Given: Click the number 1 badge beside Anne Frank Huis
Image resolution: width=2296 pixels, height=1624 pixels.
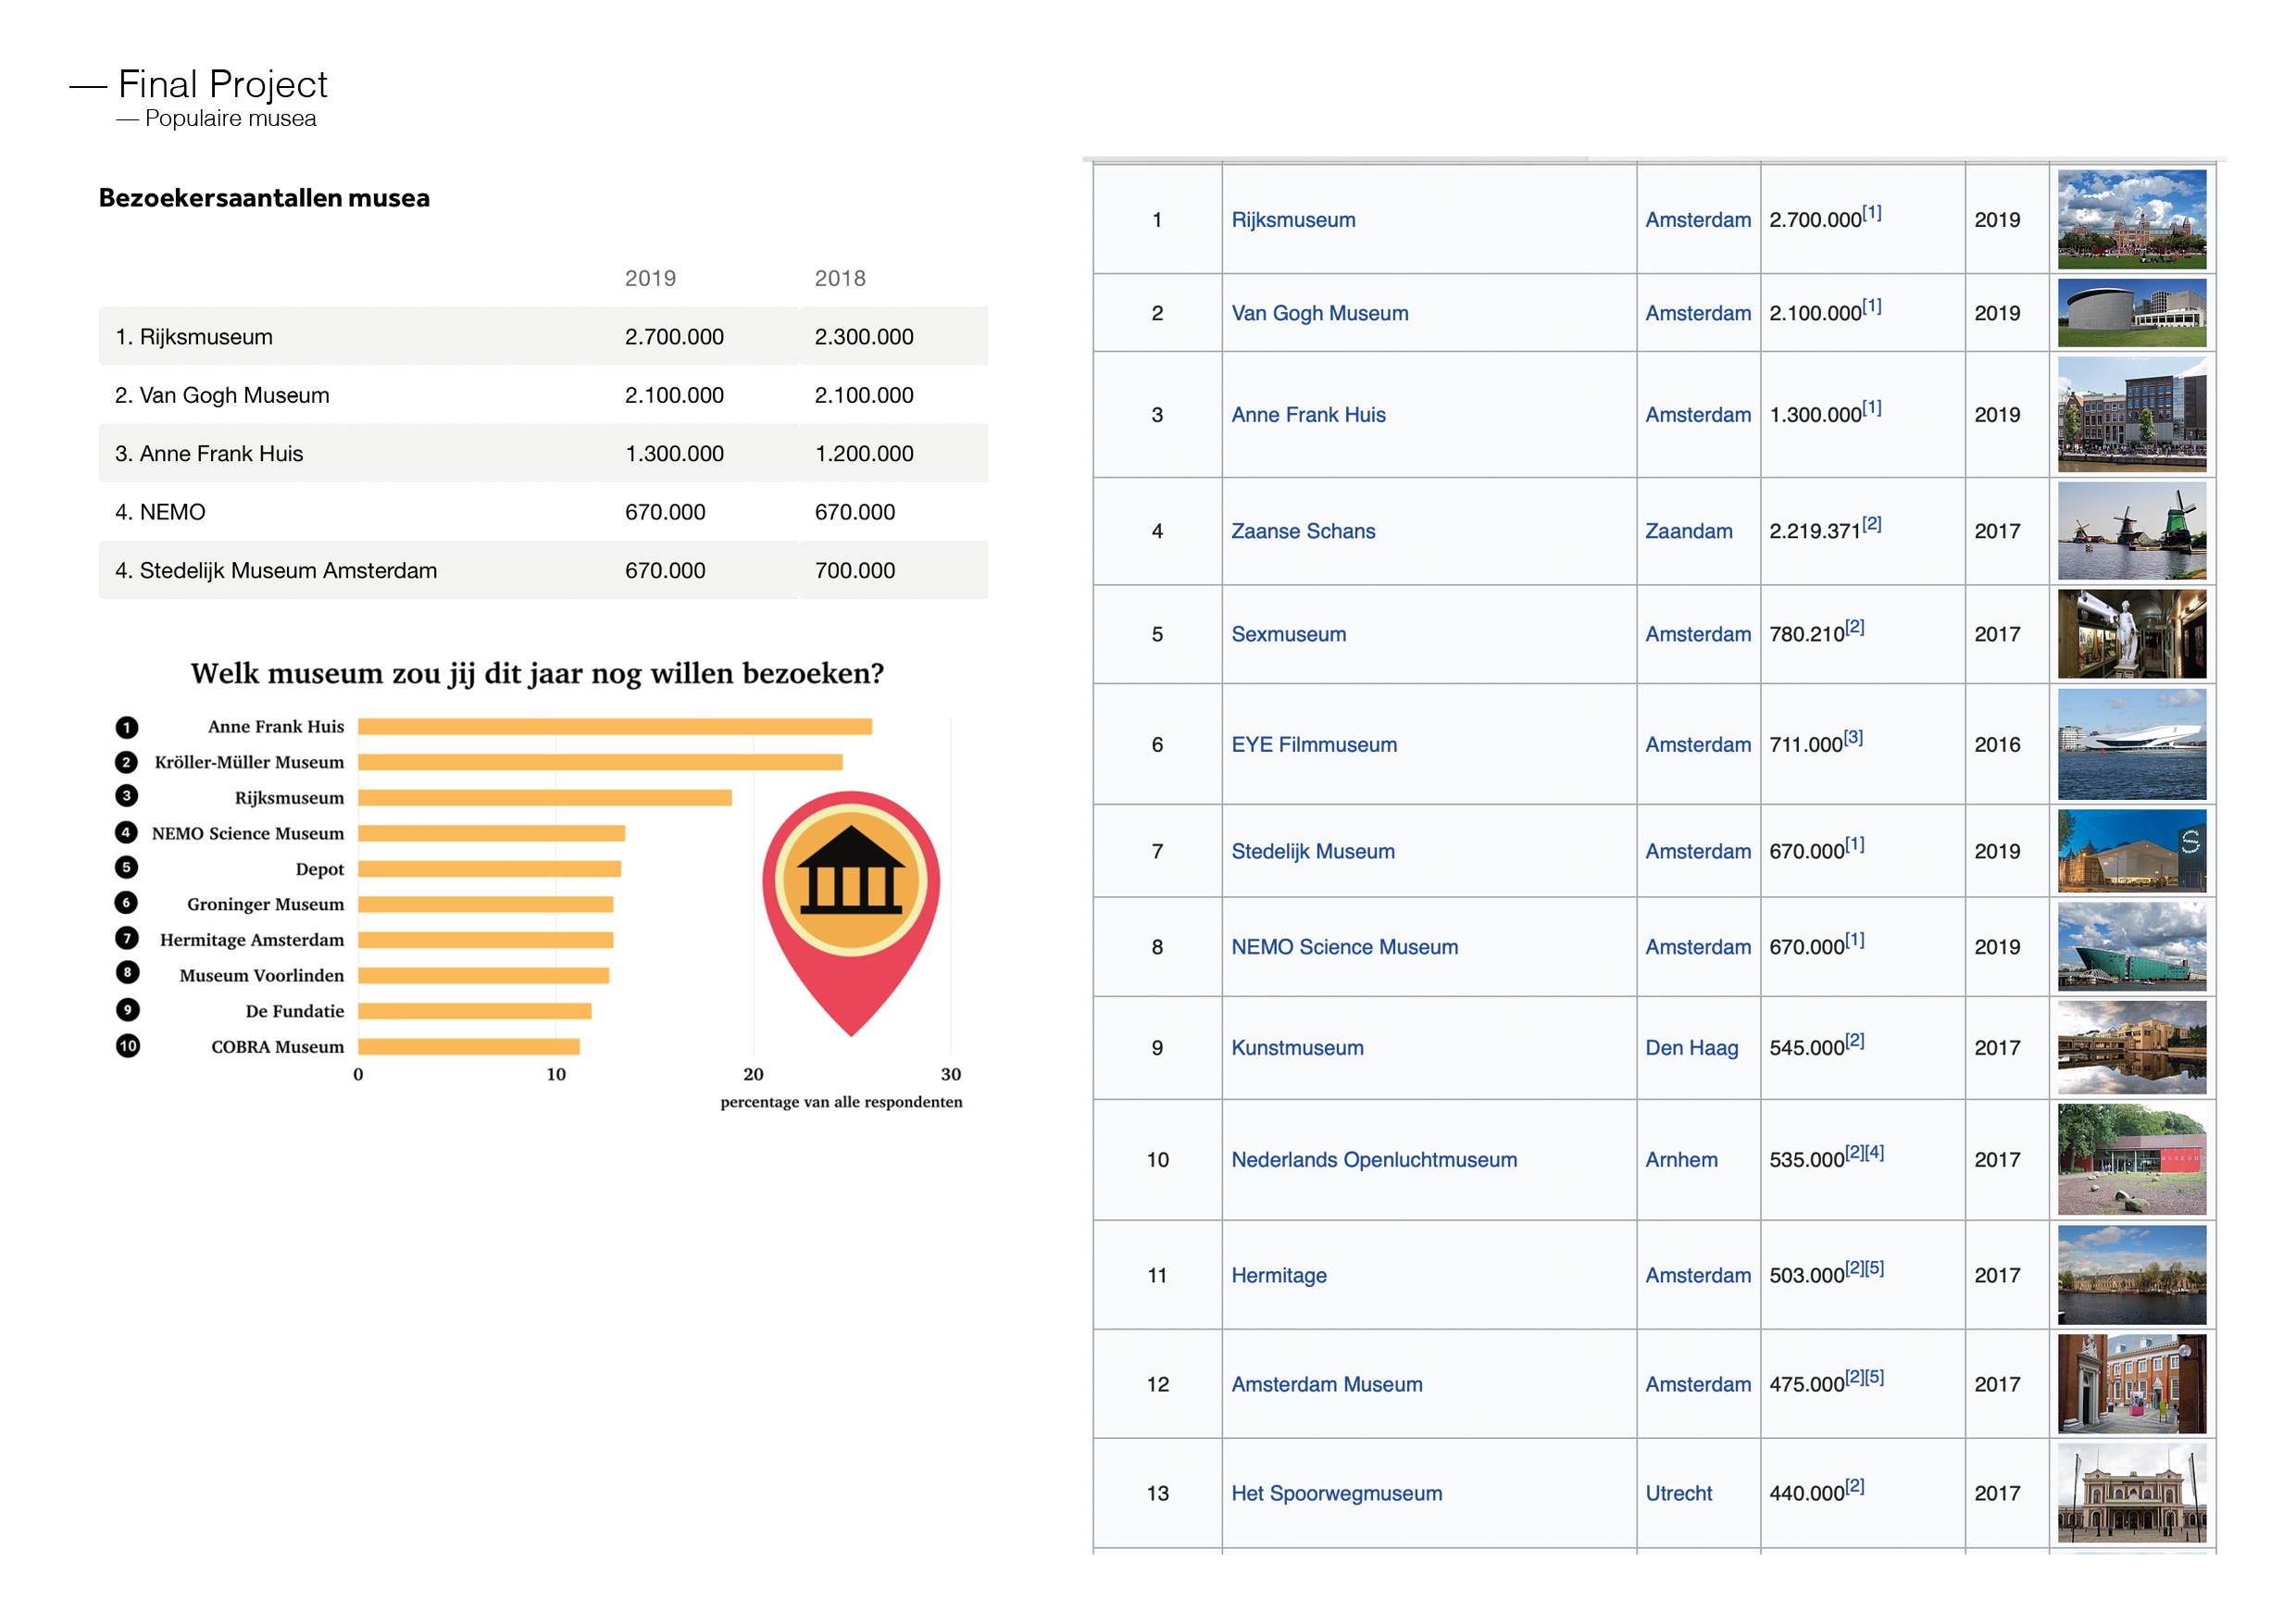Looking at the screenshot, I should [x=127, y=727].
